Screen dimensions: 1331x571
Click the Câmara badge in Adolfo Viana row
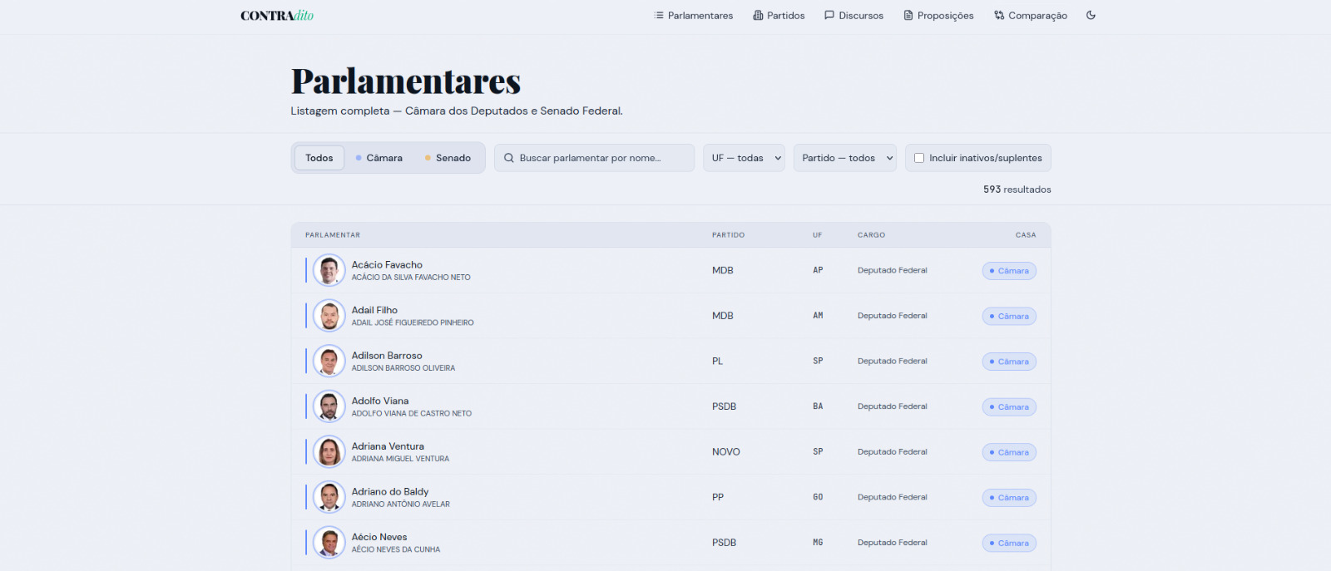pos(1009,407)
